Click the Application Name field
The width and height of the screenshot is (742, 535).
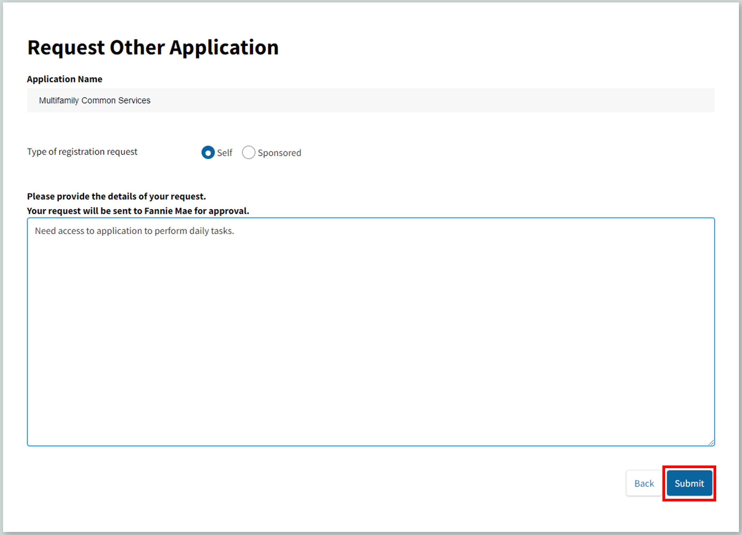pos(371,100)
